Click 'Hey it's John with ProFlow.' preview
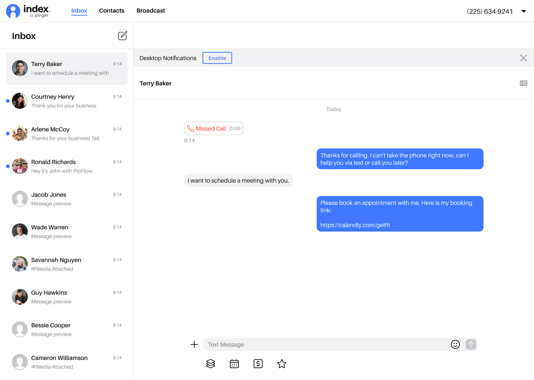The width and height of the screenshot is (534, 380). pos(62,171)
